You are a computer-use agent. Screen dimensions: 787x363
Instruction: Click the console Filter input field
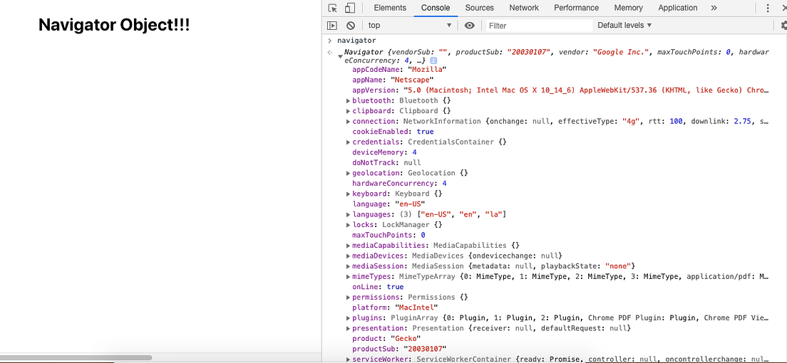tap(538, 26)
